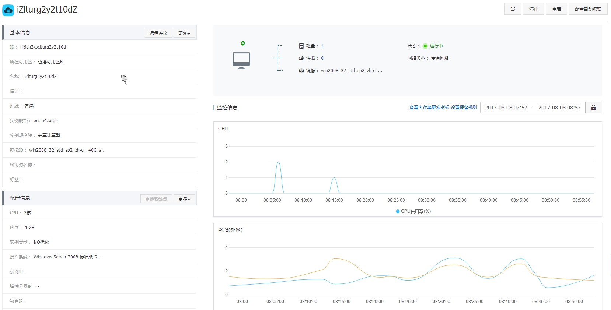Open the calendar date picker icon
The width and height of the screenshot is (611, 310).
pyautogui.click(x=593, y=108)
